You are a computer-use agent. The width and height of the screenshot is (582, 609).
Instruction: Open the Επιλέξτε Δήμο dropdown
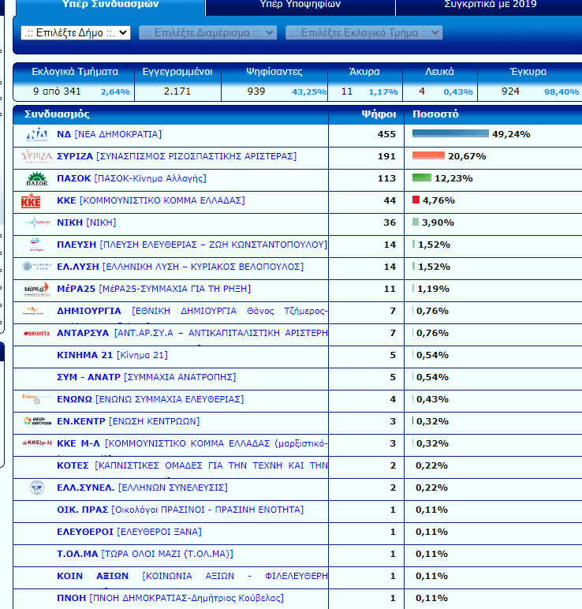(76, 32)
